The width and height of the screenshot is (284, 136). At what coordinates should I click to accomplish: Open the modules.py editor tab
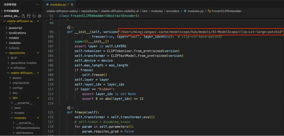59,4
